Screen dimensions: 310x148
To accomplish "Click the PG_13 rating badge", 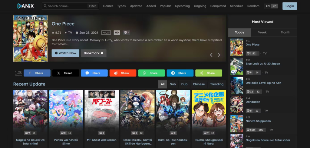I will 106,33.
